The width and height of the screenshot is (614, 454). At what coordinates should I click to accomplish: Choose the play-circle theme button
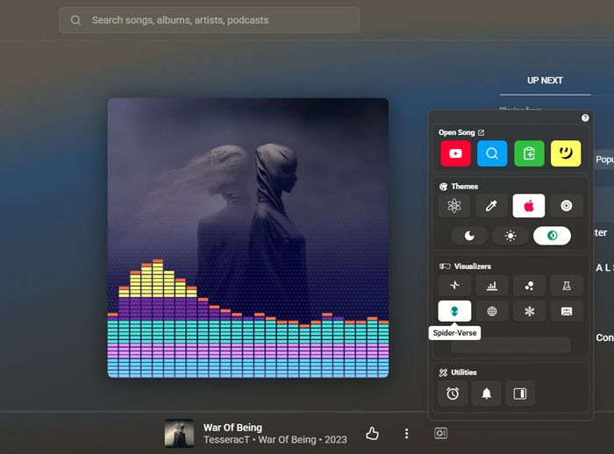[x=567, y=206]
